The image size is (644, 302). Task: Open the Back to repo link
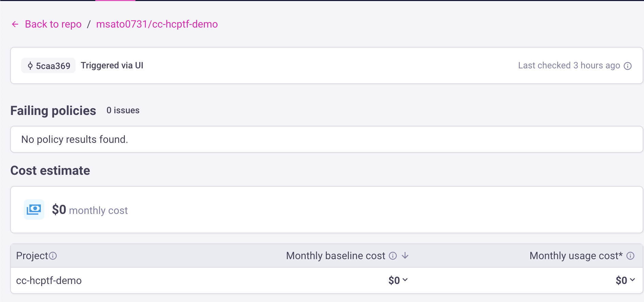53,24
